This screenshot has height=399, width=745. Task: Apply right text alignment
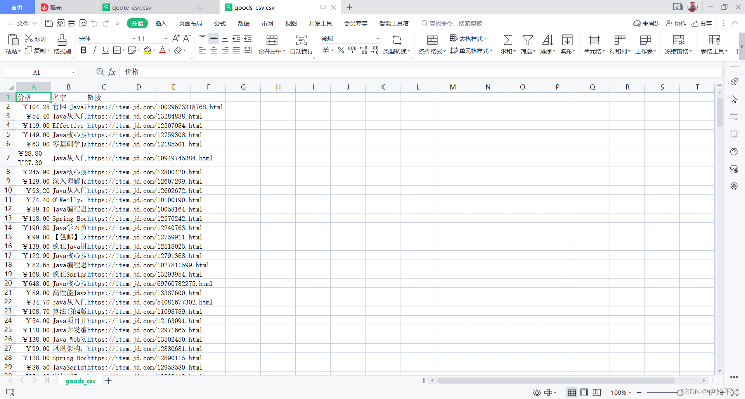(225, 50)
